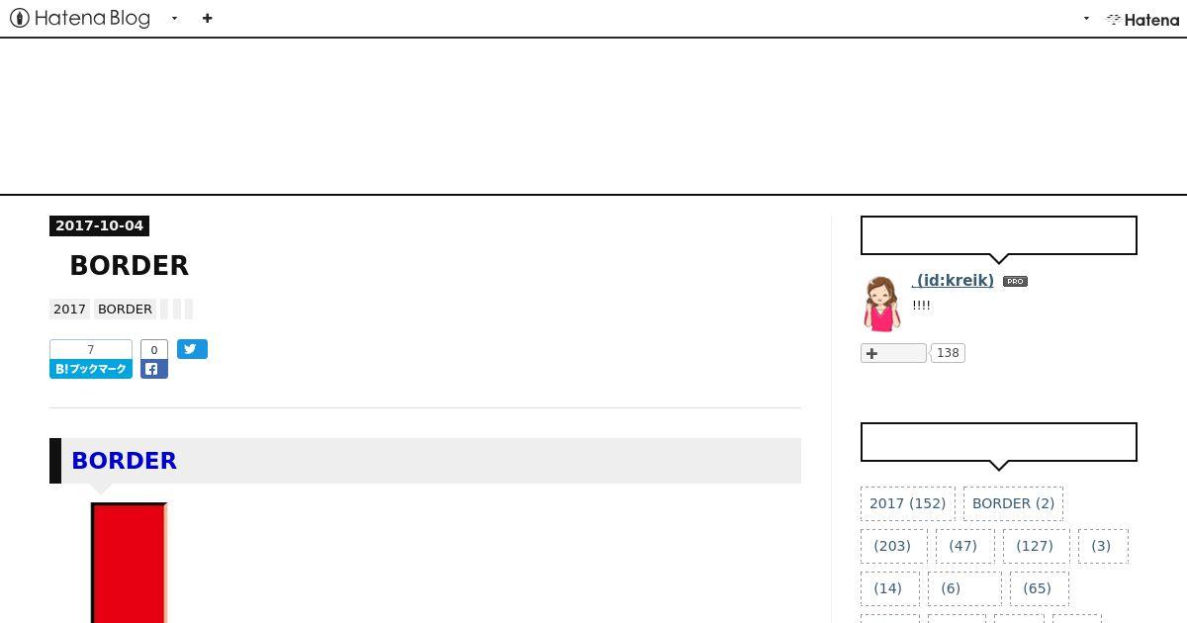Image resolution: width=1187 pixels, height=623 pixels.
Task: Open the id:kreik profile link
Action: point(953,280)
